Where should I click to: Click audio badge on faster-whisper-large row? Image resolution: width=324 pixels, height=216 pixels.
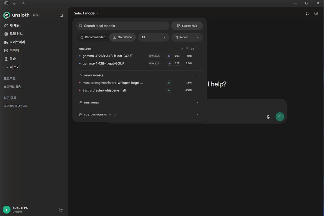click(169, 83)
